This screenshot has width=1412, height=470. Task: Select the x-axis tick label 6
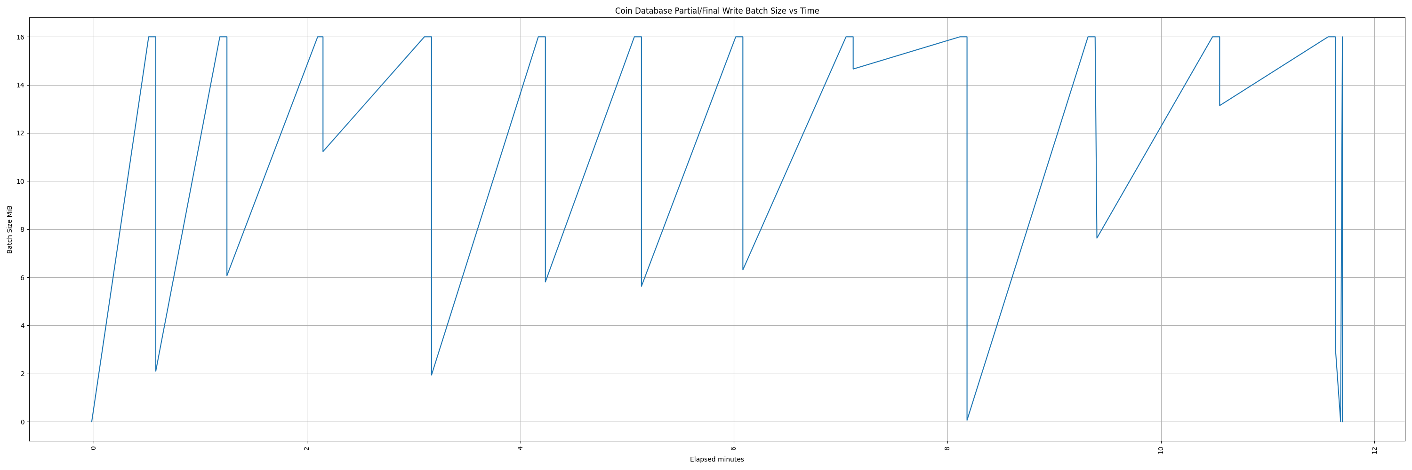(734, 449)
